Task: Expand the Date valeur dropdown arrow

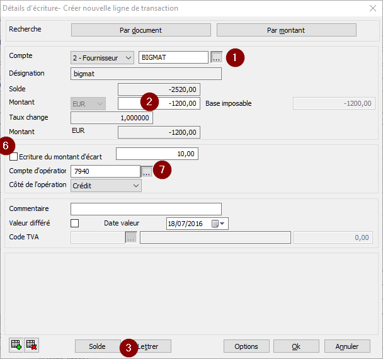Action: 222,224
